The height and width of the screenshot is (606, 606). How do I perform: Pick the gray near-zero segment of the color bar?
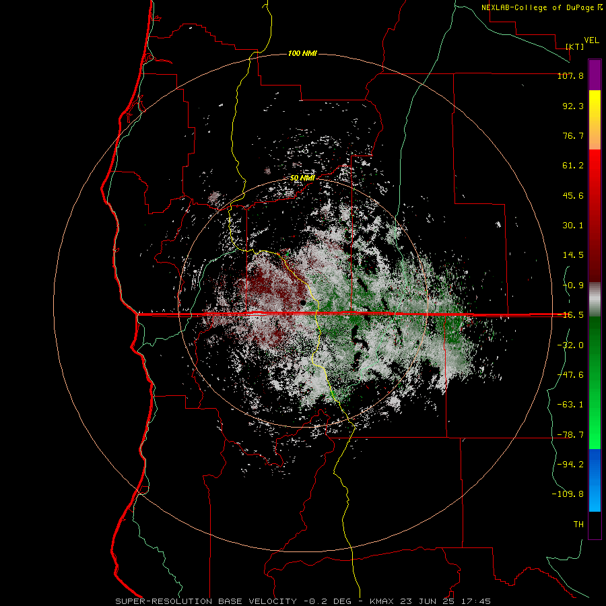pyautogui.click(x=595, y=298)
